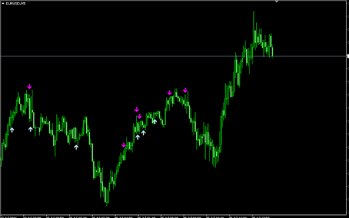Select the rightmost white up arrow signal

click(x=155, y=121)
